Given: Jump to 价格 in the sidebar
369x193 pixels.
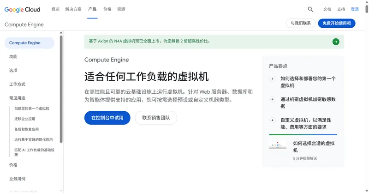Looking at the screenshot, I should coord(13,165).
